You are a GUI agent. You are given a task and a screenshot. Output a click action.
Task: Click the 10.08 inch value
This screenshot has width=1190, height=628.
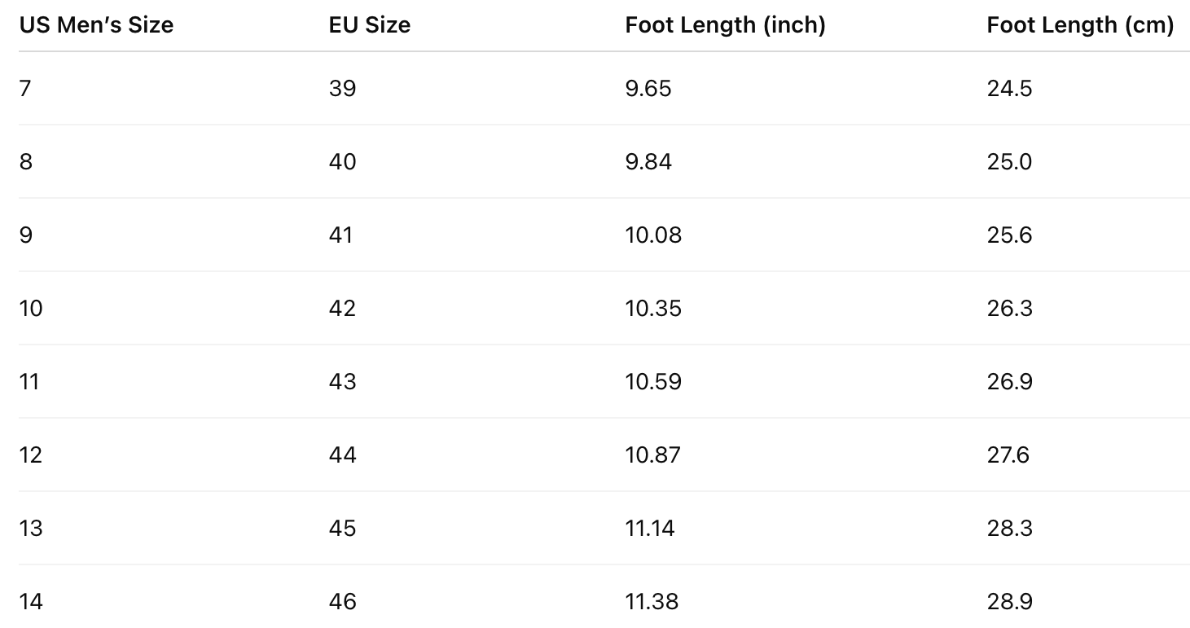click(653, 235)
